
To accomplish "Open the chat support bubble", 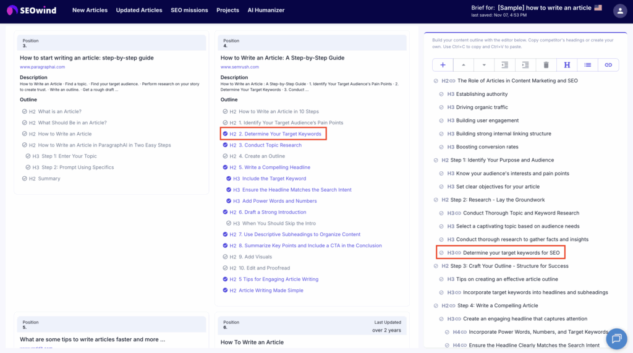I will tap(616, 338).
